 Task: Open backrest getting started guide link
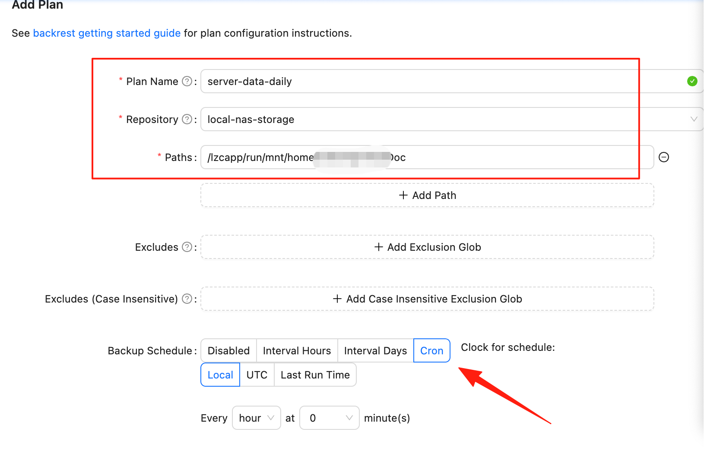tap(107, 33)
